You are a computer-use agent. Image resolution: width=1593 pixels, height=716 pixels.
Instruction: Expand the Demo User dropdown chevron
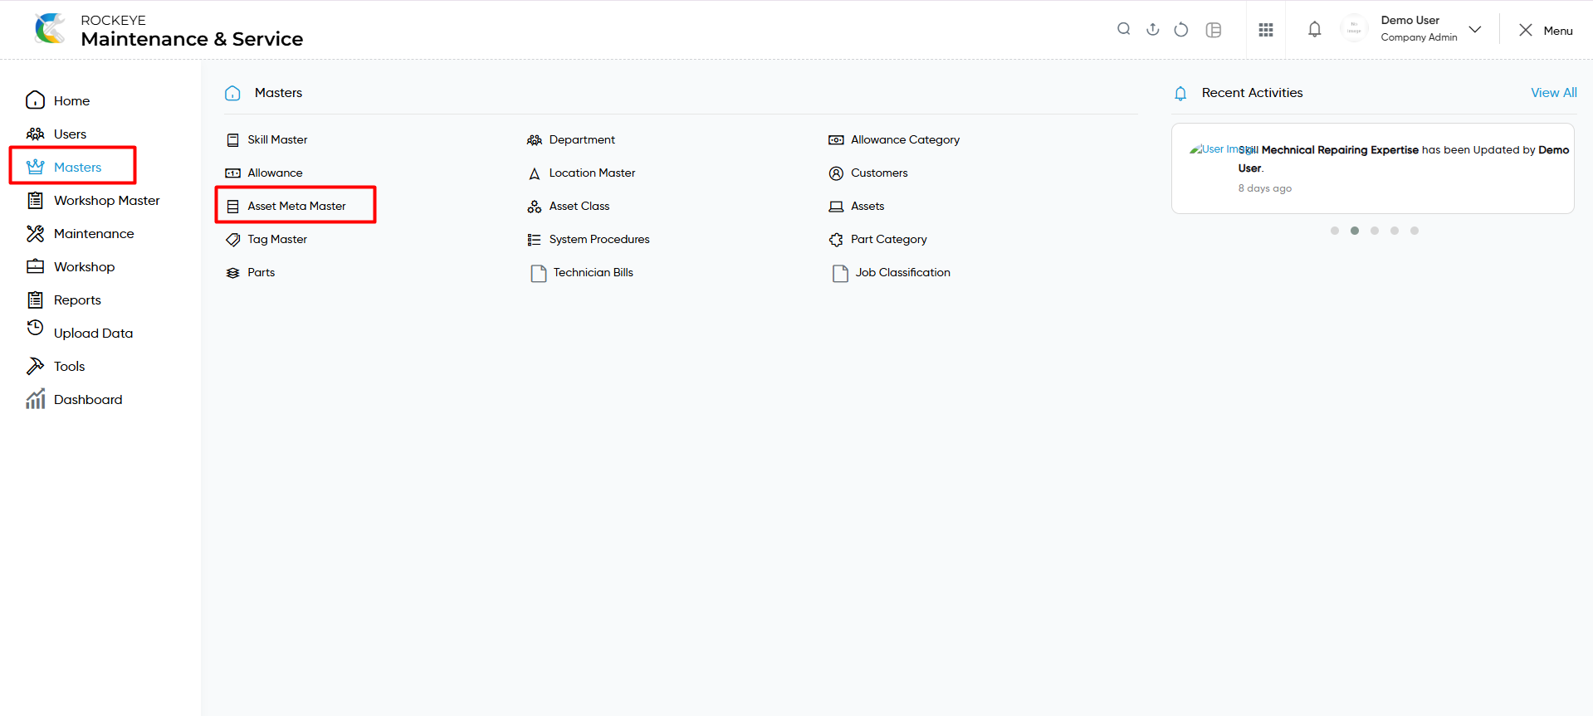tap(1475, 29)
